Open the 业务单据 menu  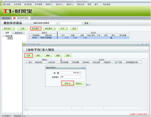click(17, 4)
